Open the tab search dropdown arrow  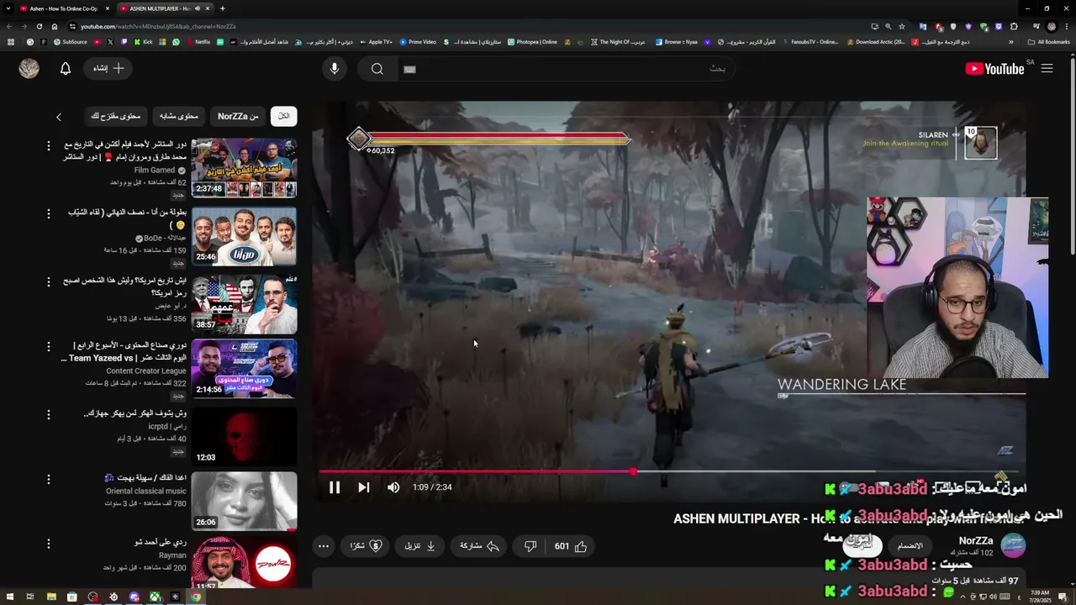pos(8,8)
